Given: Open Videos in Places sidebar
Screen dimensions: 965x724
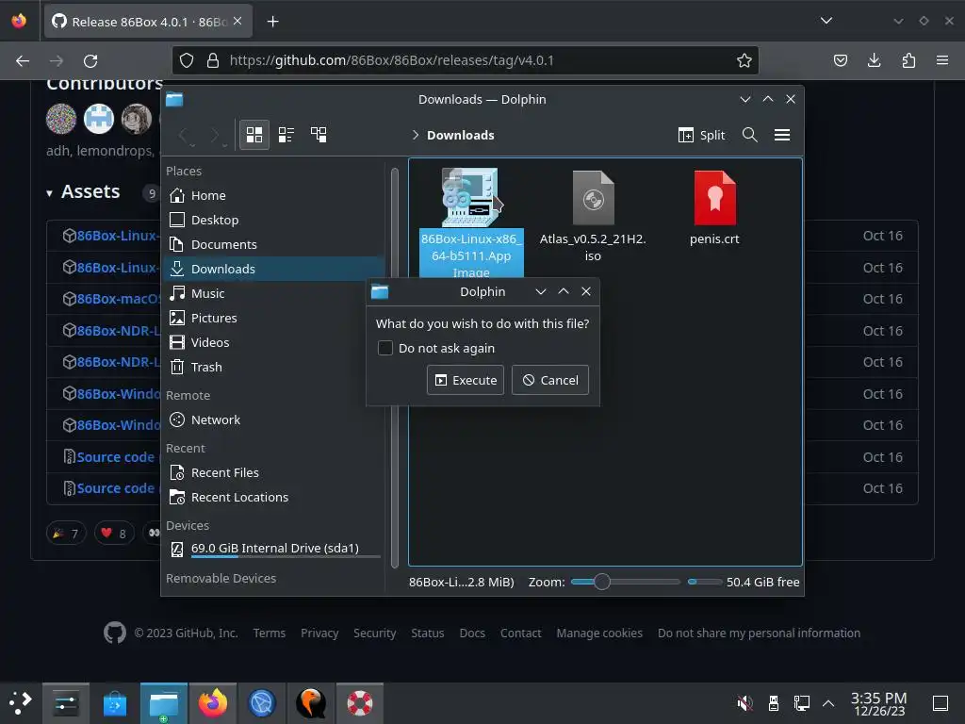Looking at the screenshot, I should (274, 342).
